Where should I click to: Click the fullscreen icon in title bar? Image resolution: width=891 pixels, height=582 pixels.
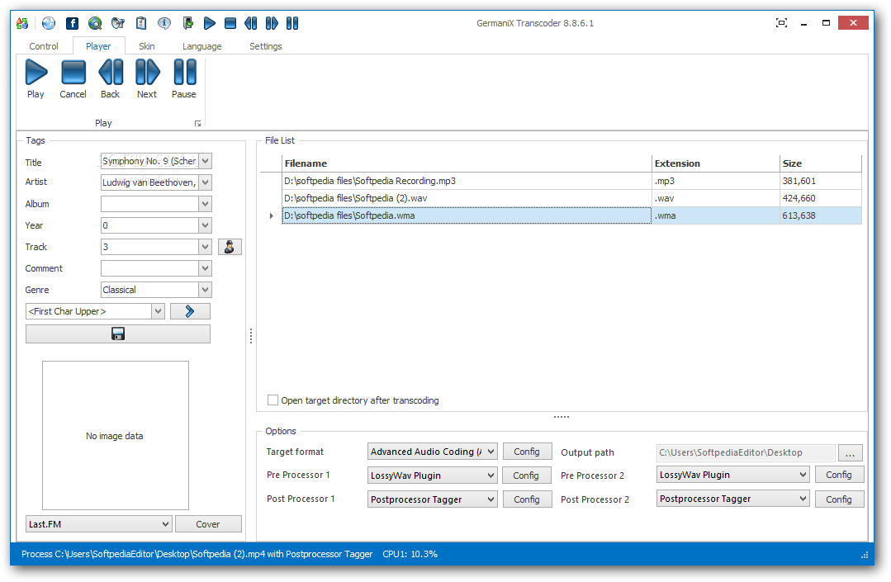pyautogui.click(x=782, y=23)
